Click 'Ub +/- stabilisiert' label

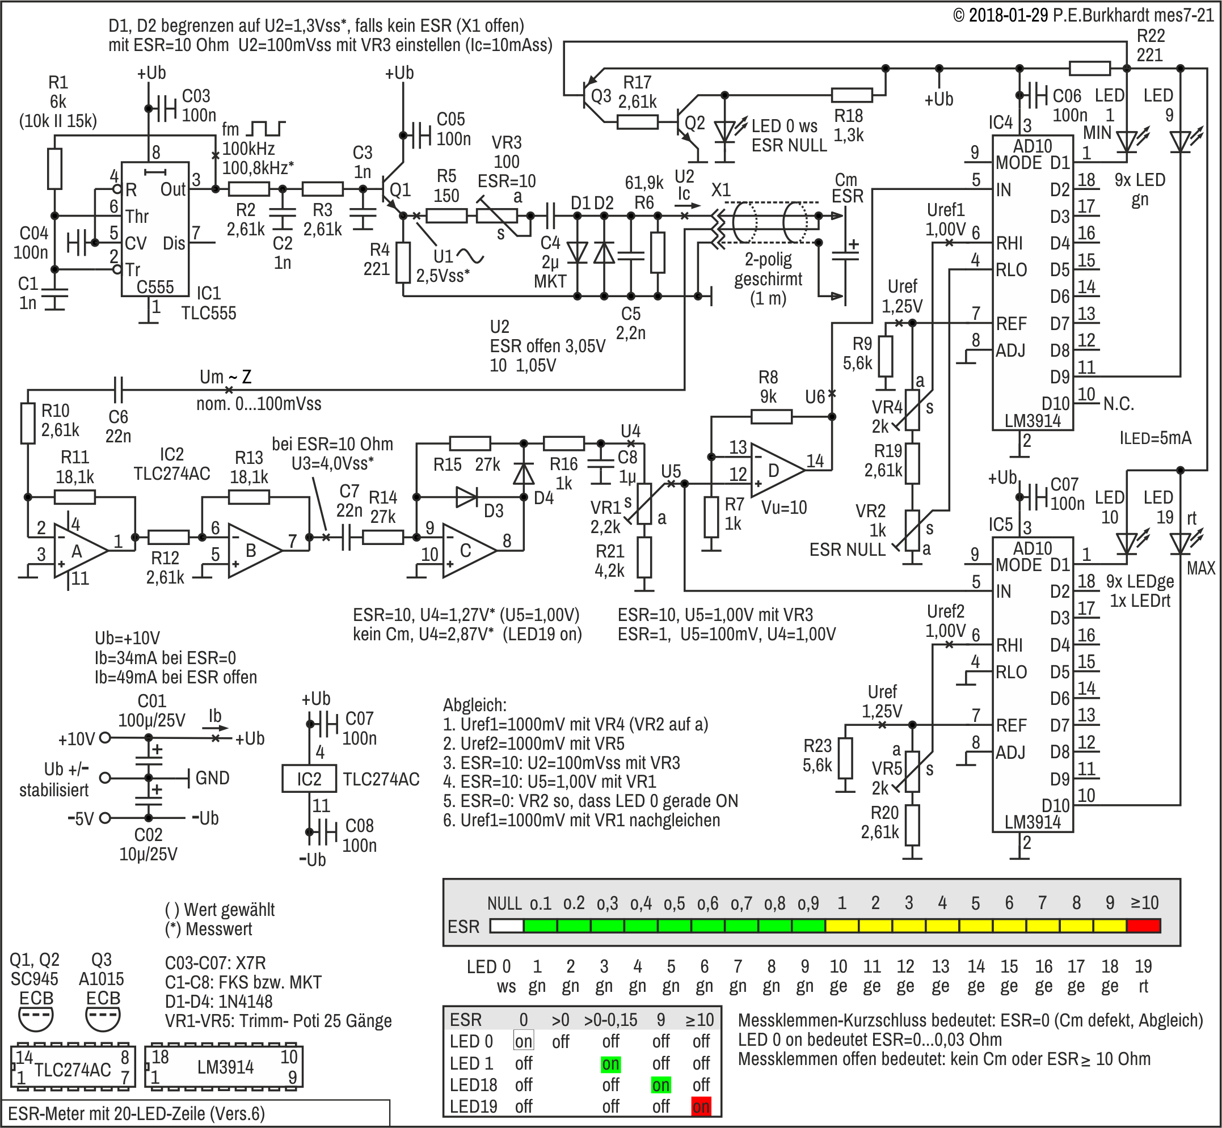pyautogui.click(x=54, y=779)
